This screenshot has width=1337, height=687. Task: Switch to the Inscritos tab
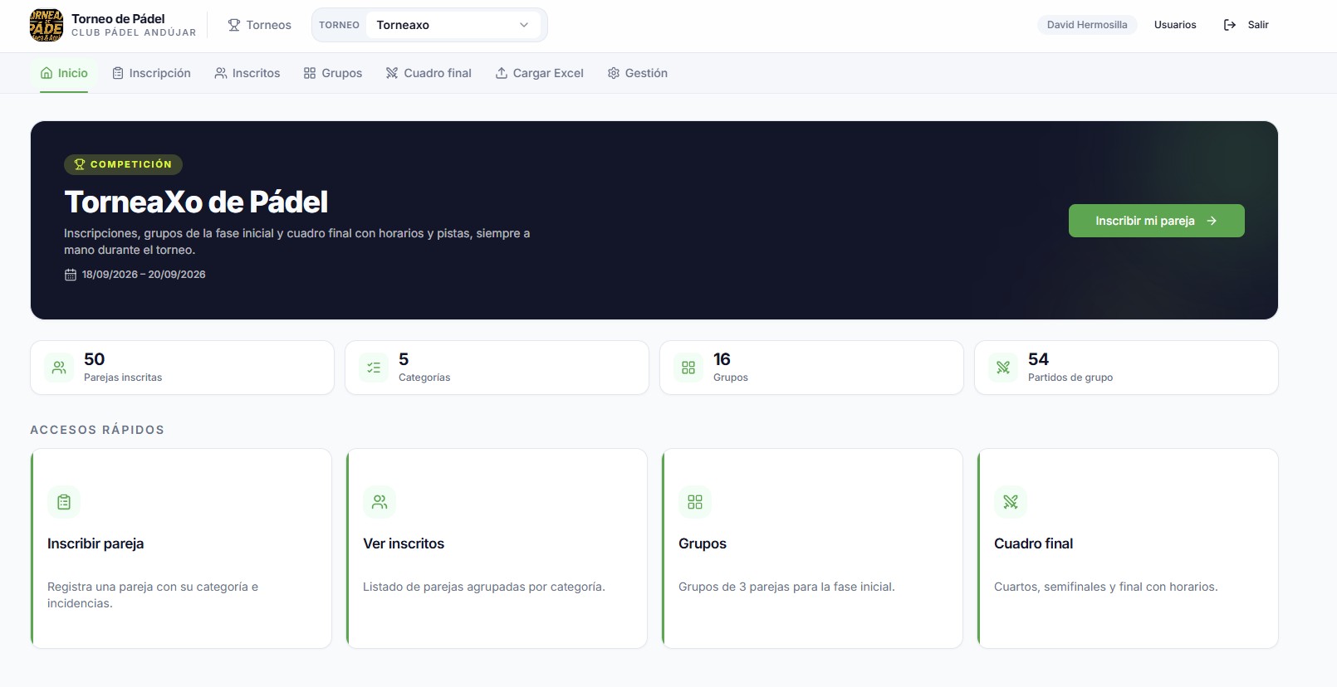point(247,73)
